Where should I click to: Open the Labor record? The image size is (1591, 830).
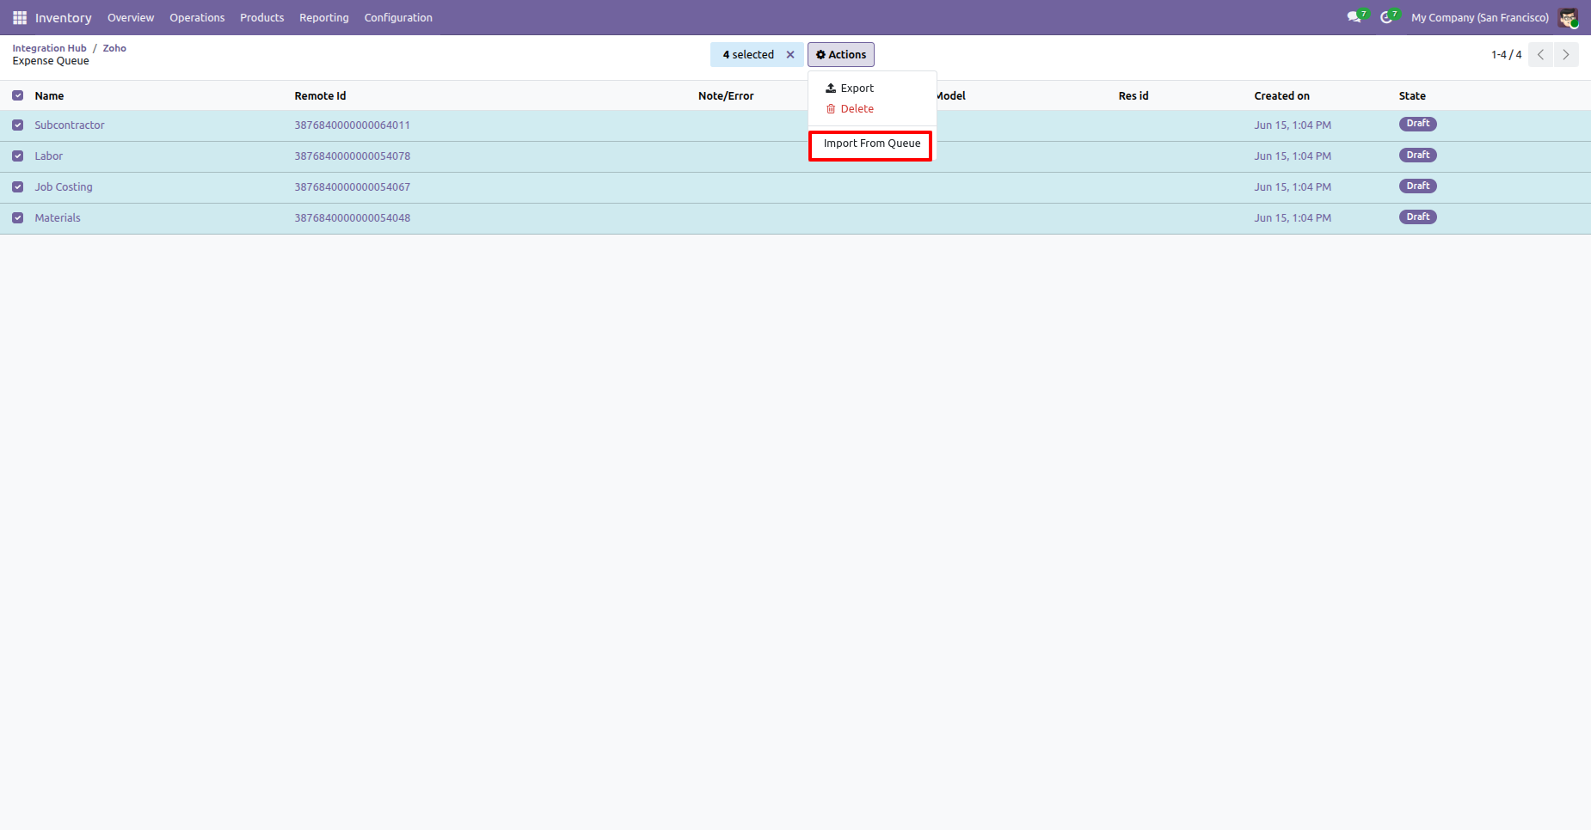tap(49, 156)
